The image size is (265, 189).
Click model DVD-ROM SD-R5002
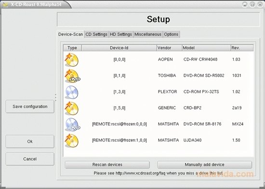pos(204,76)
